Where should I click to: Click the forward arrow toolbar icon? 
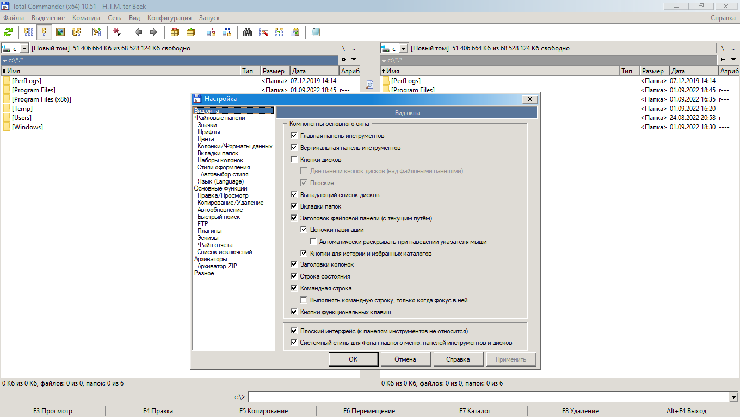[x=153, y=32]
